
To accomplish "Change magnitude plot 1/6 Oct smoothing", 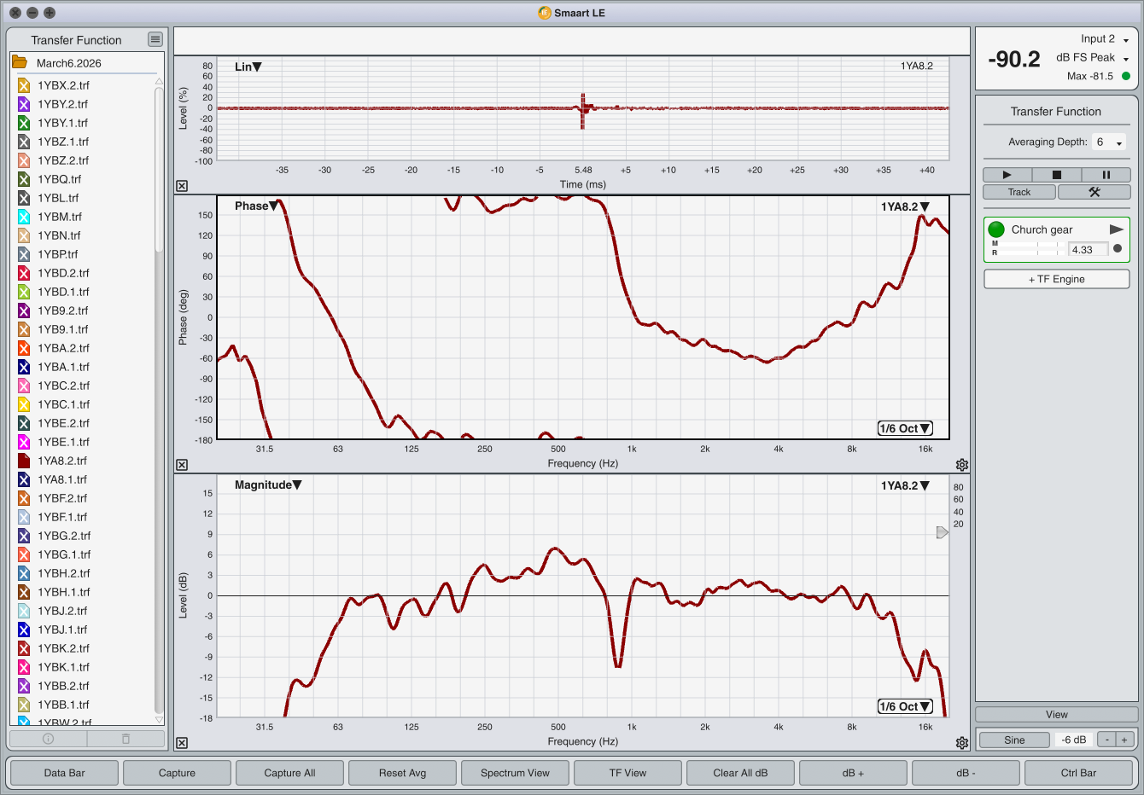I will coord(905,706).
